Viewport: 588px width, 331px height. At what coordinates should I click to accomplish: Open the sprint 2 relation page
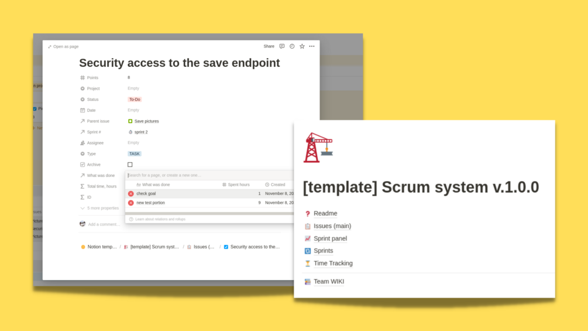[138, 132]
